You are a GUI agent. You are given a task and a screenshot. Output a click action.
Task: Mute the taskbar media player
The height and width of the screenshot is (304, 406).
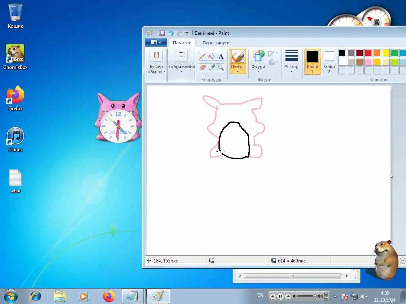pyautogui.click(x=295, y=296)
